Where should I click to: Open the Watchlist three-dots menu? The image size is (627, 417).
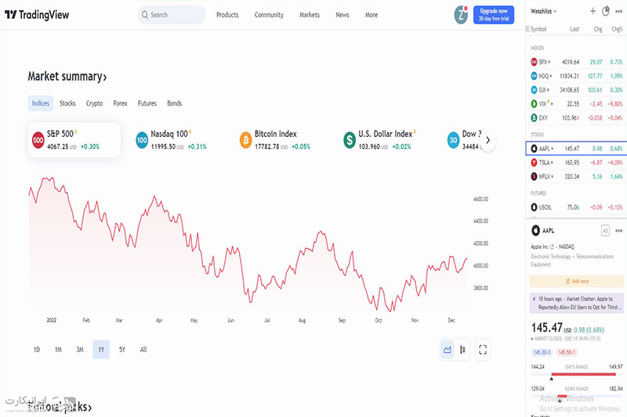618,11
